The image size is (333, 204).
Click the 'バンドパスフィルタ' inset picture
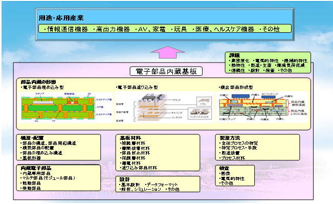click(200, 113)
